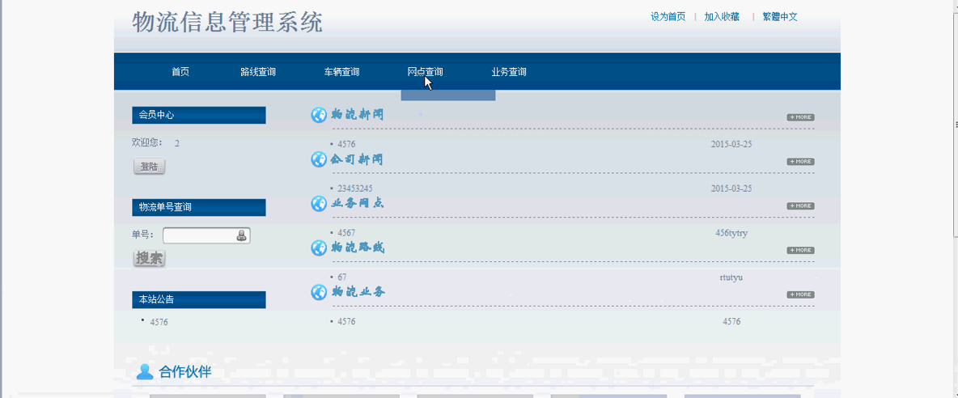Open news item 23453245 under 公司新闻
The height and width of the screenshot is (398, 958).
tap(355, 188)
